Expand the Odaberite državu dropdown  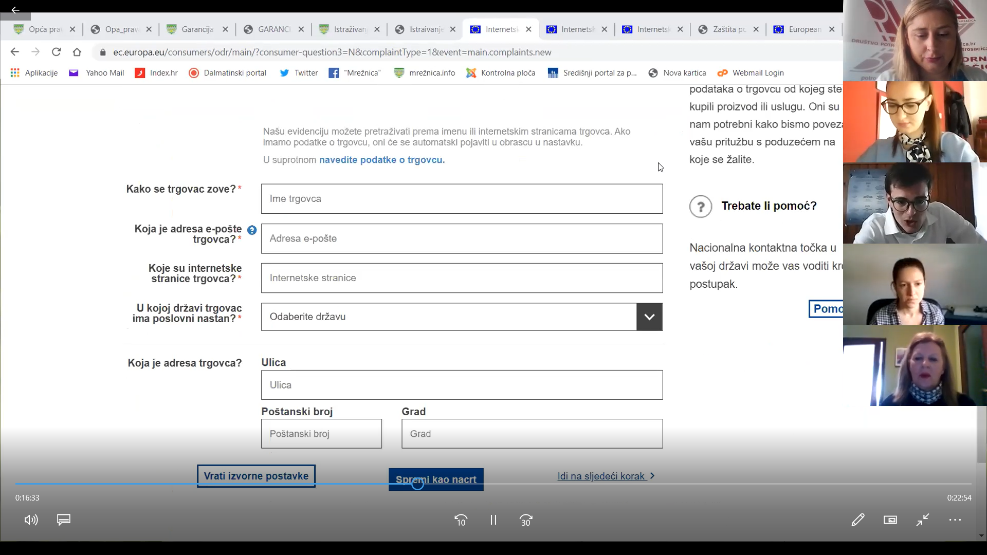point(649,317)
